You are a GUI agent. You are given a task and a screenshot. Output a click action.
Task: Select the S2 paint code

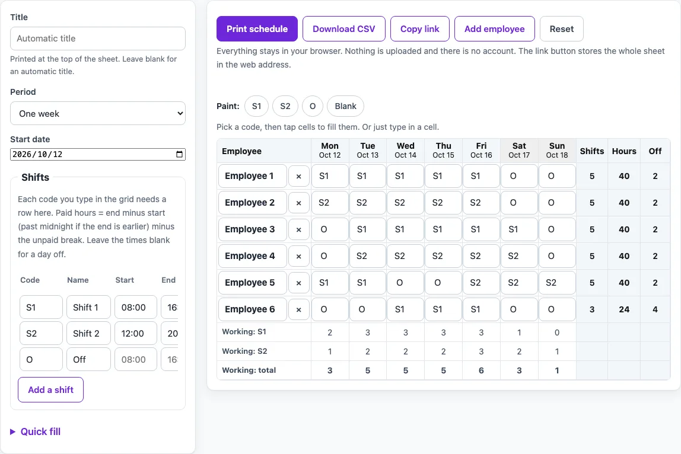coord(285,106)
